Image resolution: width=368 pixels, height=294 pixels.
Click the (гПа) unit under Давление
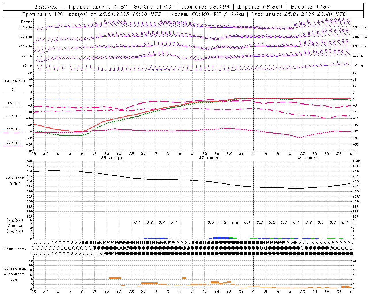(15, 184)
